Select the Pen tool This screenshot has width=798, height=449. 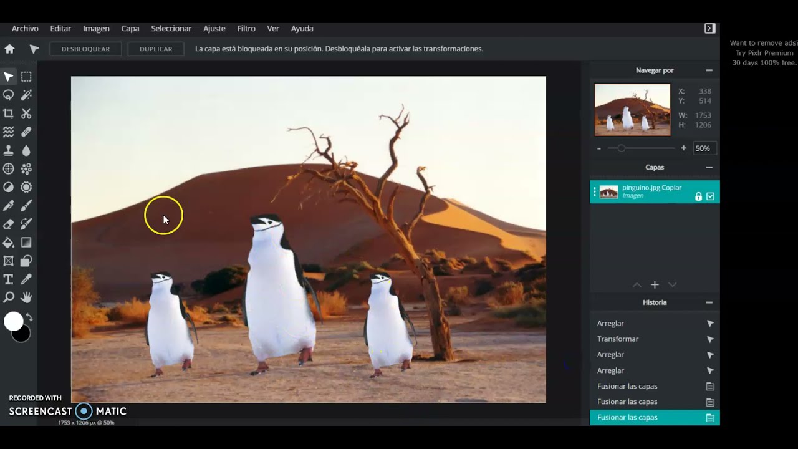9,205
